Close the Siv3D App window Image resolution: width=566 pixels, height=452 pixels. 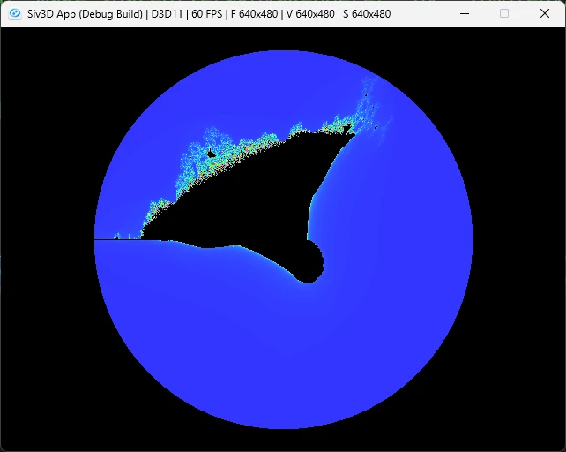tap(545, 14)
